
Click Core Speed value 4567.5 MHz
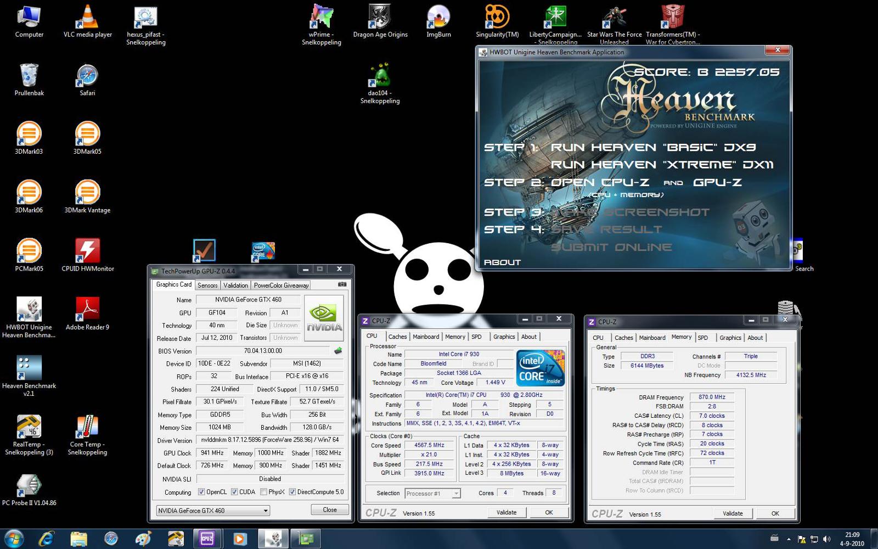429,445
